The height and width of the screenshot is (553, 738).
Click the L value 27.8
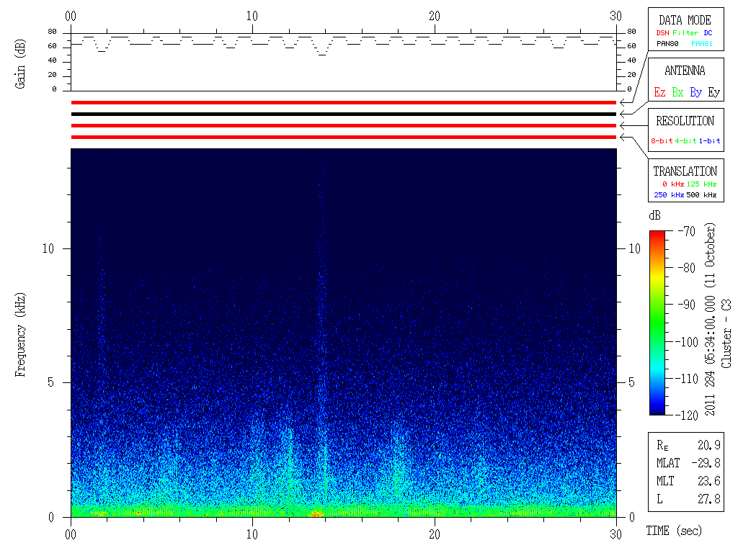tap(709, 499)
